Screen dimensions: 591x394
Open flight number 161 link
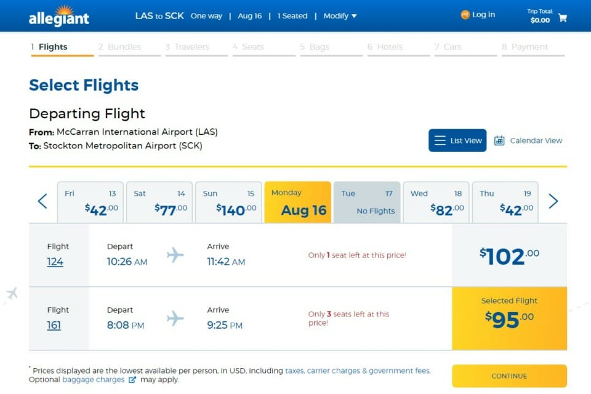tap(54, 325)
